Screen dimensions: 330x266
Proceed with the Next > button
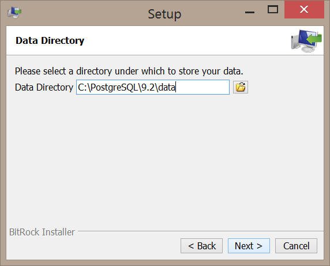[249, 246]
